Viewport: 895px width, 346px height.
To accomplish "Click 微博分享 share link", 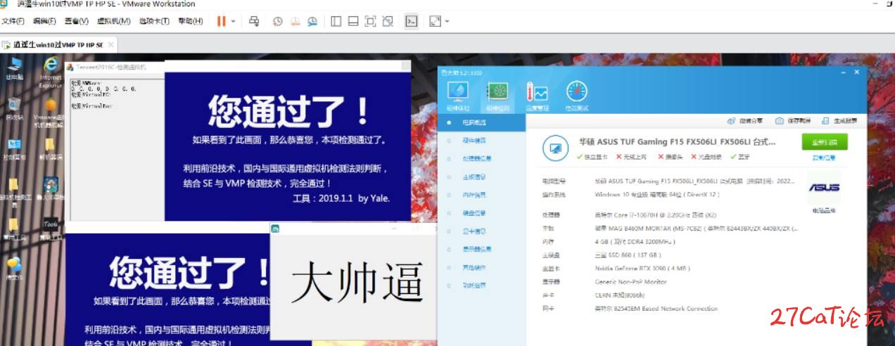I will click(745, 121).
